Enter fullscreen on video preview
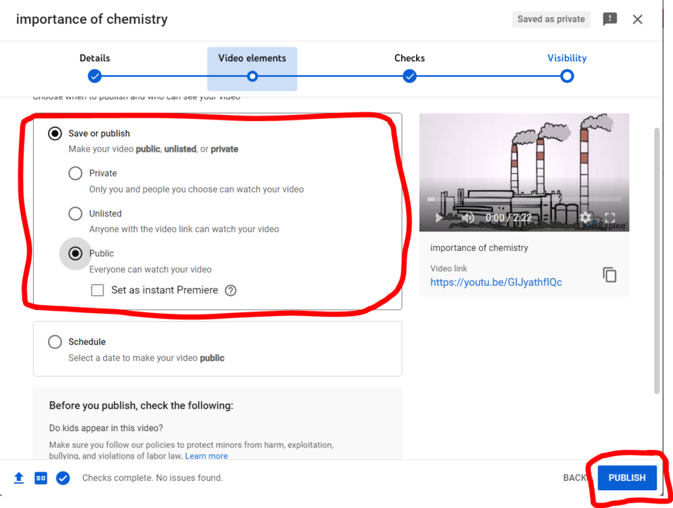673x508 pixels. (609, 218)
